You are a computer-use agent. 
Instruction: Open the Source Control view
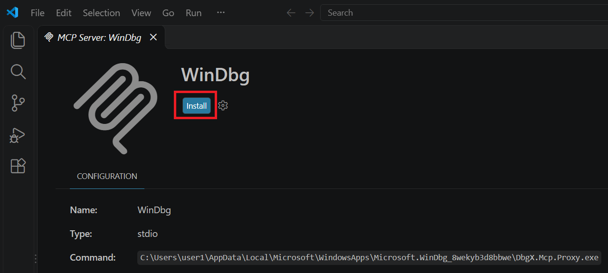tap(18, 103)
